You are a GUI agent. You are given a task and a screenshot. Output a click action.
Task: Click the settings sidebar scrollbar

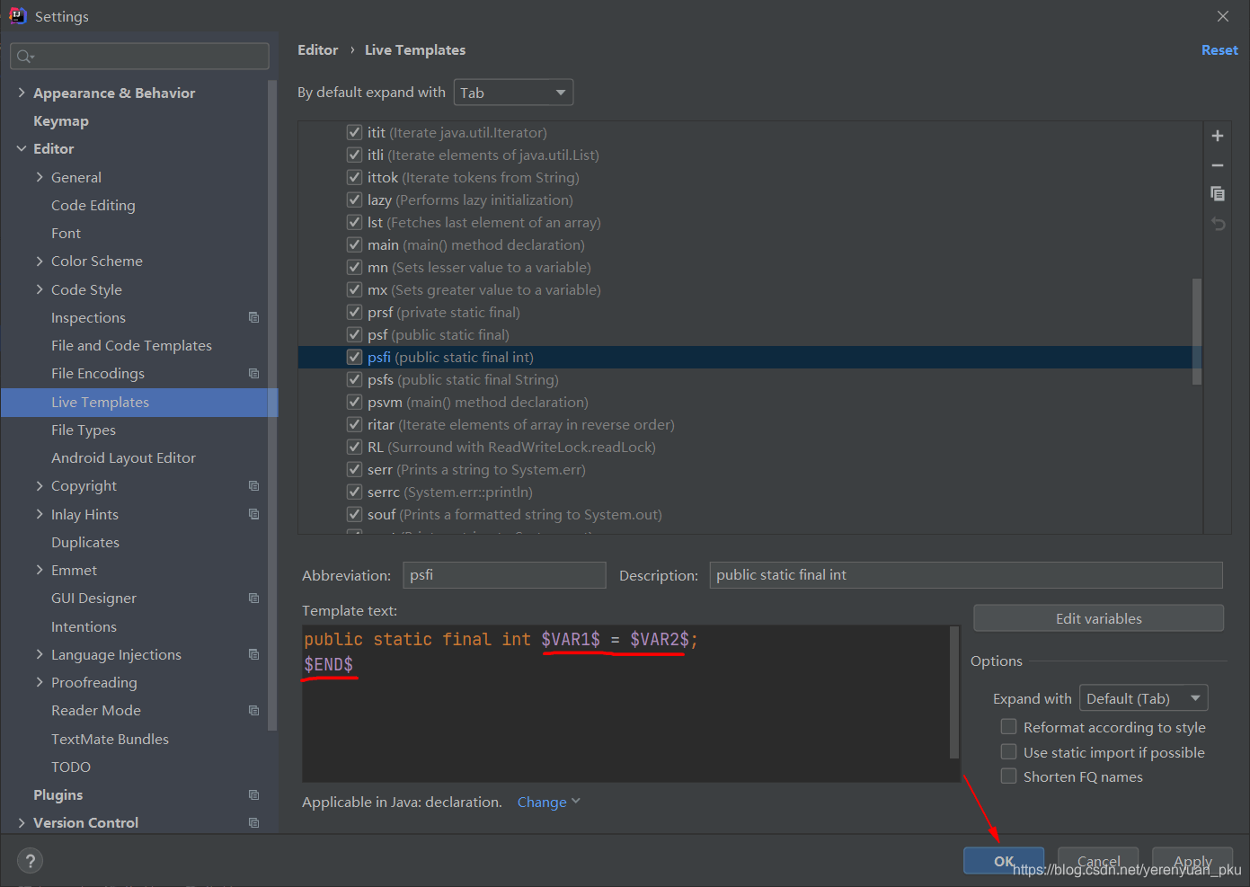(272, 404)
